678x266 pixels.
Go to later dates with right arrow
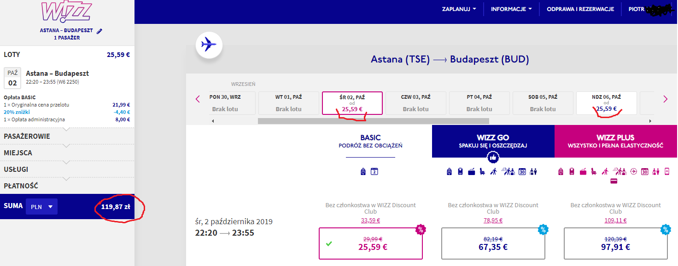(x=665, y=99)
